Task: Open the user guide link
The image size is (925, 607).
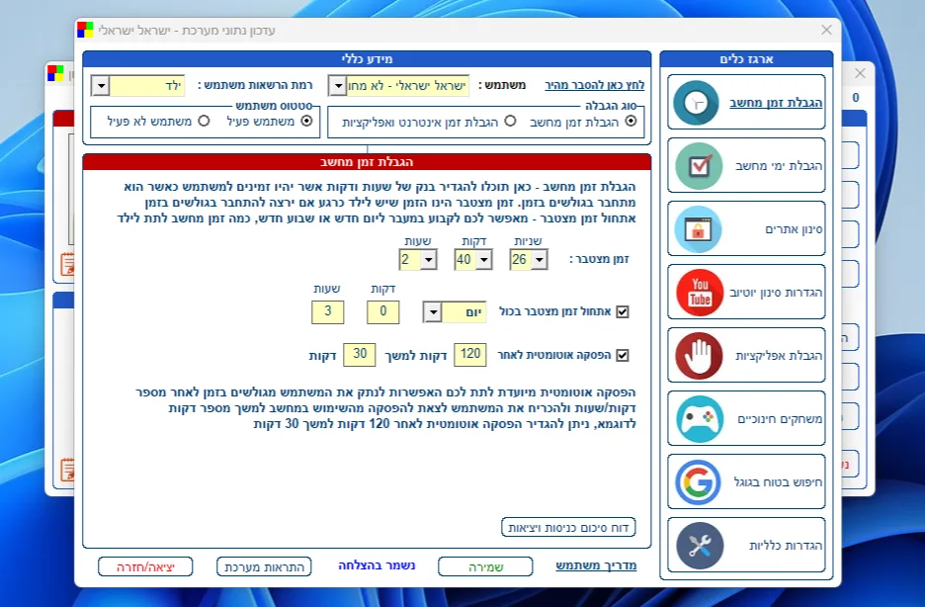Action: click(597, 565)
